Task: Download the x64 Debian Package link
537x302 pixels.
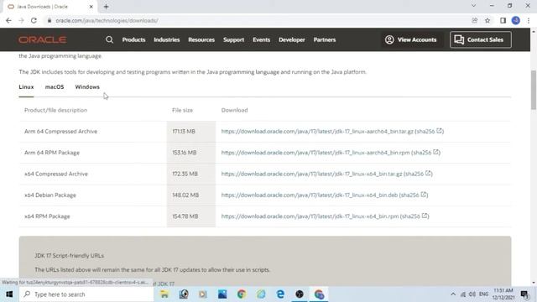Action: (x=310, y=195)
